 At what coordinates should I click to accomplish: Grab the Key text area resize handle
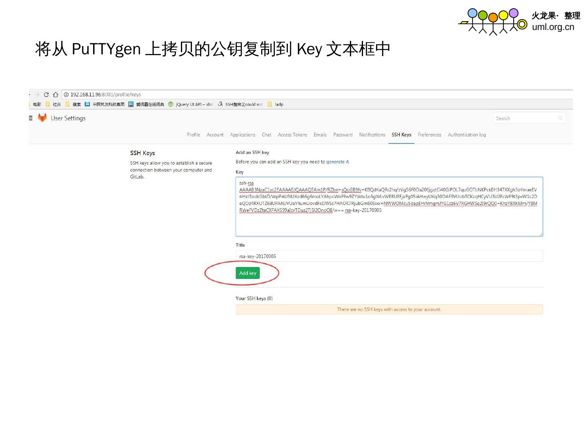[x=541, y=234]
